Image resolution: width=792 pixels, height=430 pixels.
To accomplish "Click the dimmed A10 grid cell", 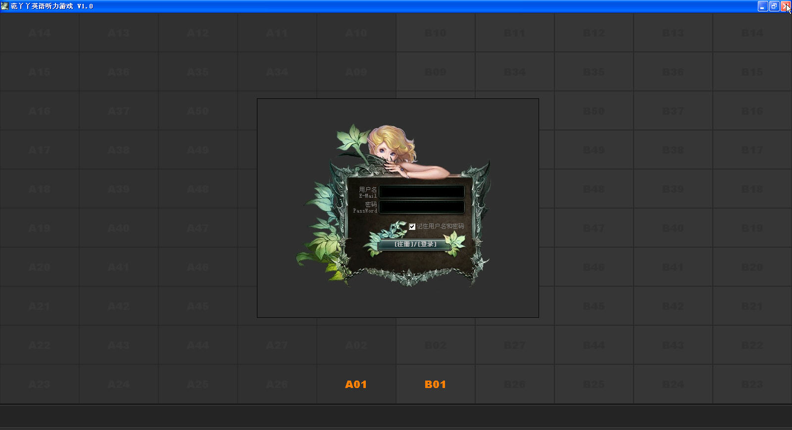I will point(356,33).
